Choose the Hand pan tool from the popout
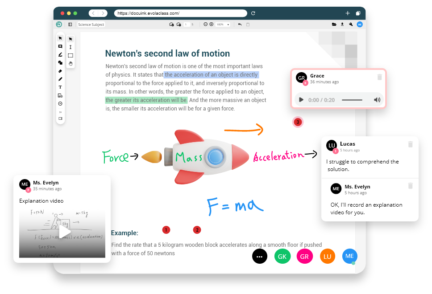 click(70, 64)
